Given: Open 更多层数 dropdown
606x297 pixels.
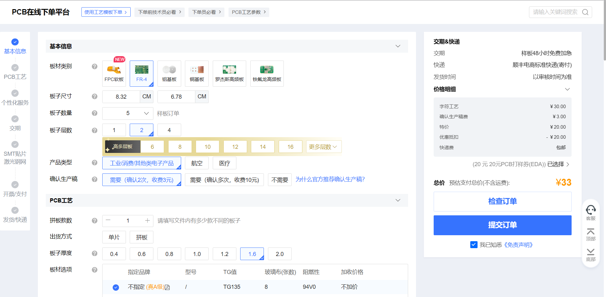Looking at the screenshot, I should [324, 147].
